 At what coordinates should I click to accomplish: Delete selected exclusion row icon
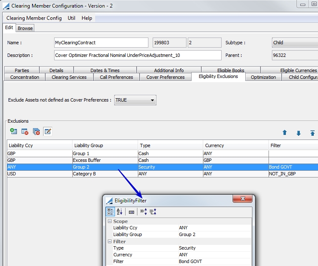coord(25,132)
